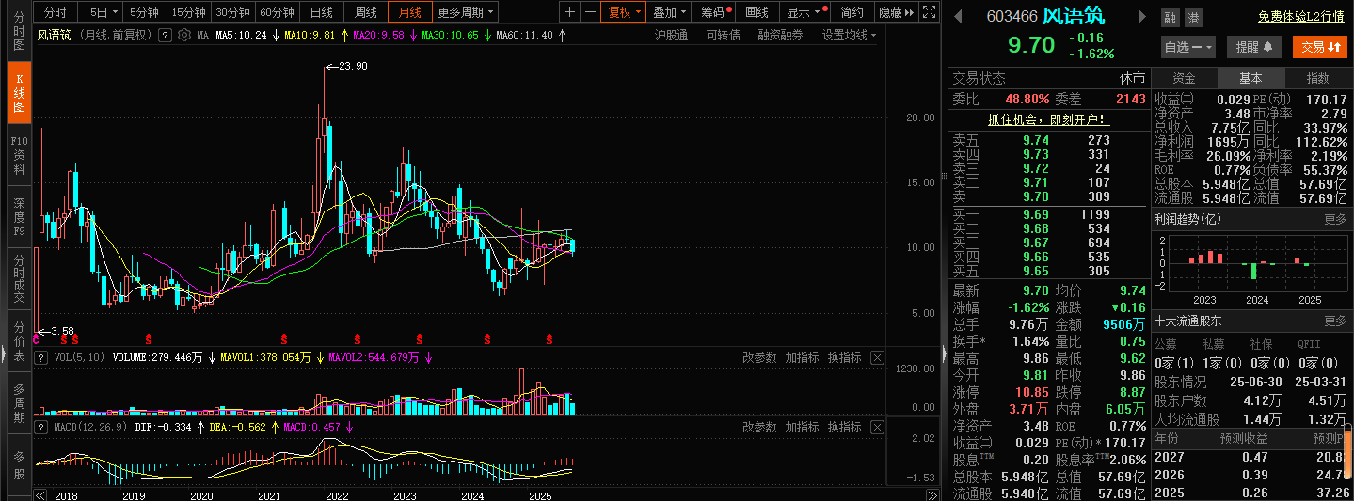This screenshot has height=501, width=1354.
Task: Click the 融 margin badge
Action: (1170, 18)
